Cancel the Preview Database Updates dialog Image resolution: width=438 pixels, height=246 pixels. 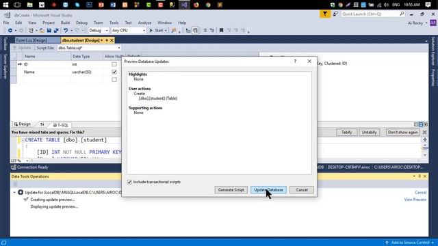click(302, 190)
